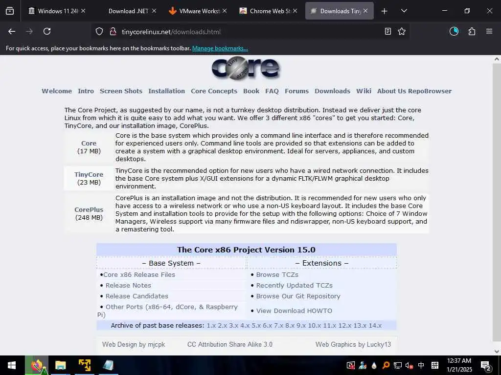The height and width of the screenshot is (375, 501).
Task: Open tracking protection shield icon
Action: [x=99, y=32]
